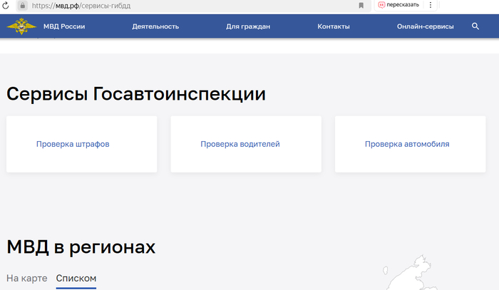Expand the 'Онлайн-сервисы' menu
Viewport: 499px width, 290px height.
pyautogui.click(x=425, y=26)
